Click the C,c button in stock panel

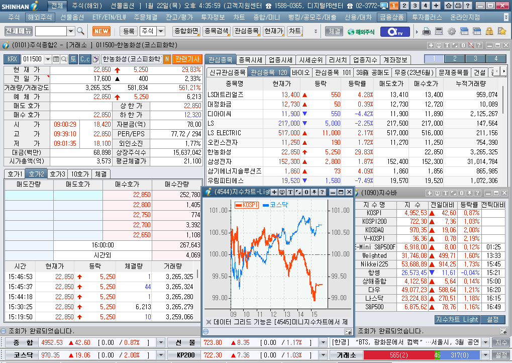point(85,59)
